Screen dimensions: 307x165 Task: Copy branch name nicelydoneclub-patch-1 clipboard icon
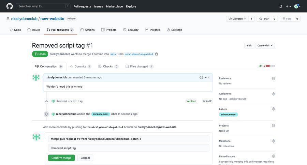coord(157,54)
